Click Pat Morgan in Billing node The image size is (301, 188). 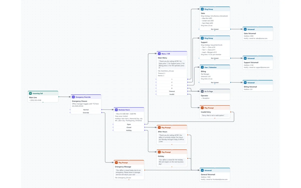point(205,74)
